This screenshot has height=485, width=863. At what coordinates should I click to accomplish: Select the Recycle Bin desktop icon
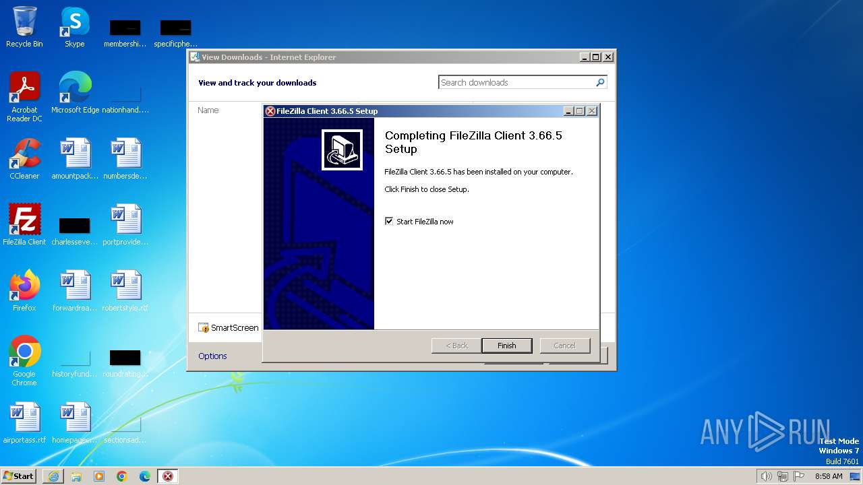[24, 27]
